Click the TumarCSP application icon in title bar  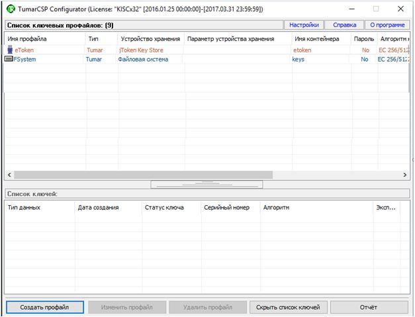coord(9,9)
